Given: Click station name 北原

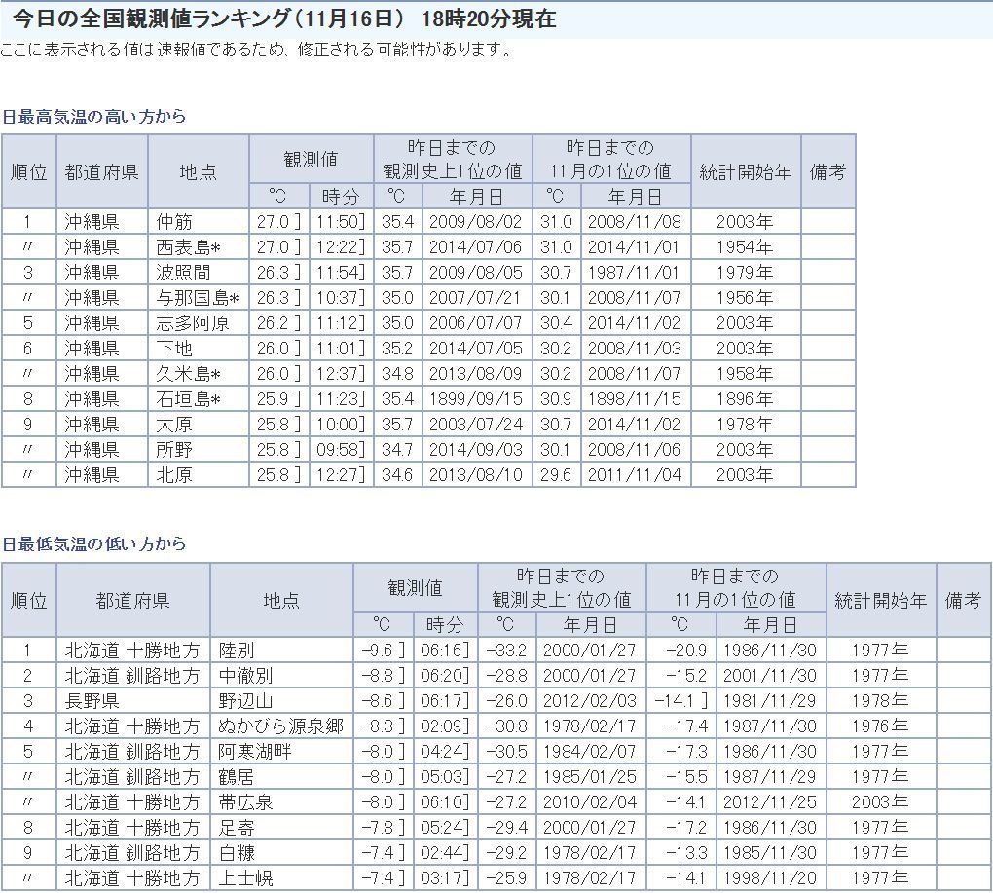Looking at the screenshot, I should [x=174, y=475].
